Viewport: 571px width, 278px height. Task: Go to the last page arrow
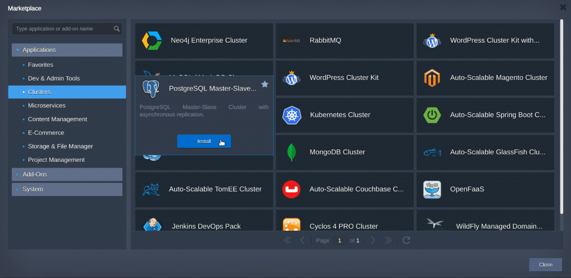(388, 240)
